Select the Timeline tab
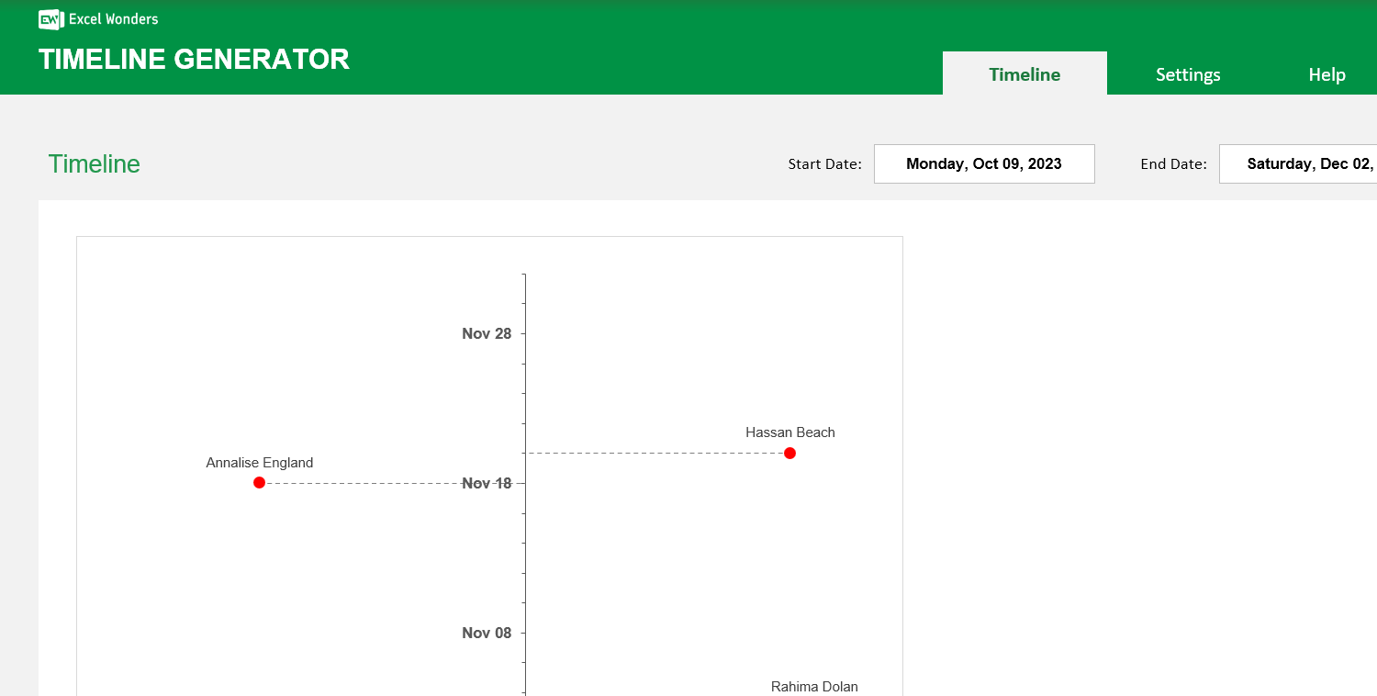This screenshot has width=1377, height=696. pos(1024,73)
